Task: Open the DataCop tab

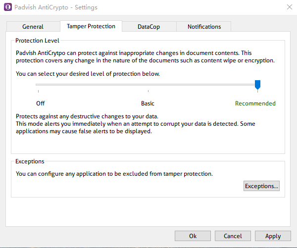Action: click(149, 27)
